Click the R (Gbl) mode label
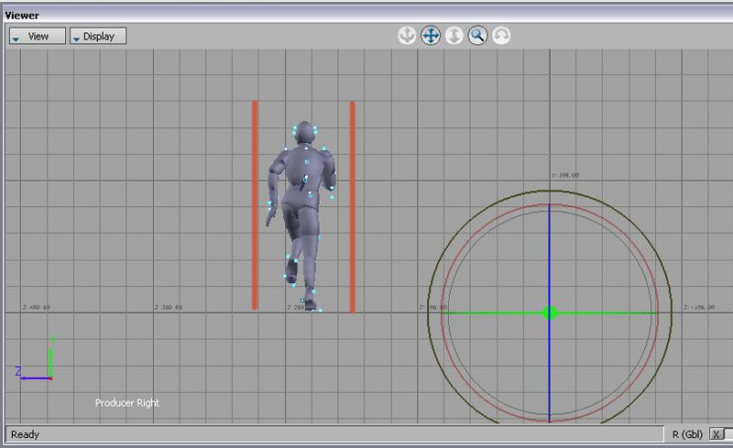 point(686,434)
